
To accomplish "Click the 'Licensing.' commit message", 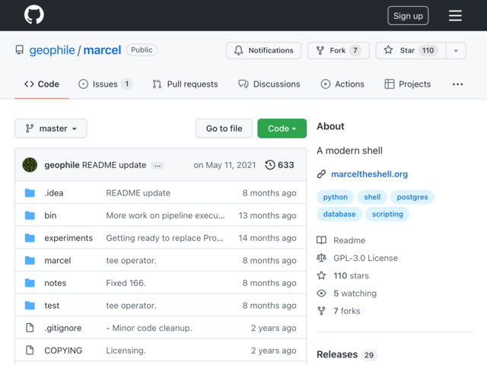I will [x=126, y=351].
